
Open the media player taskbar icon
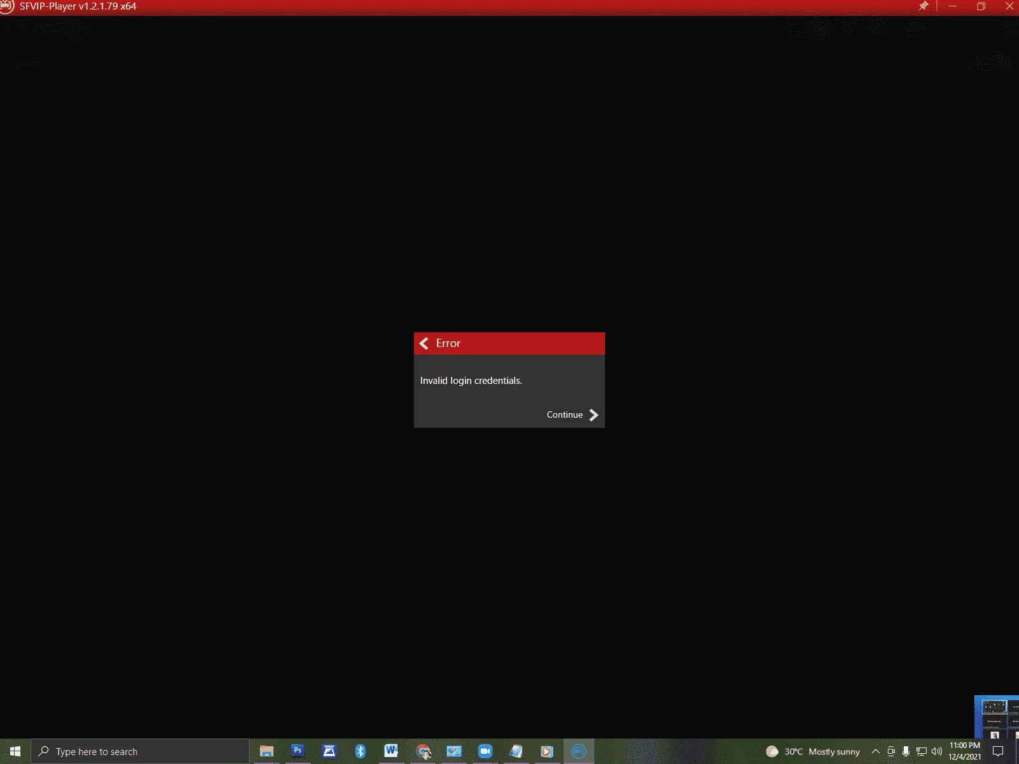pos(547,751)
